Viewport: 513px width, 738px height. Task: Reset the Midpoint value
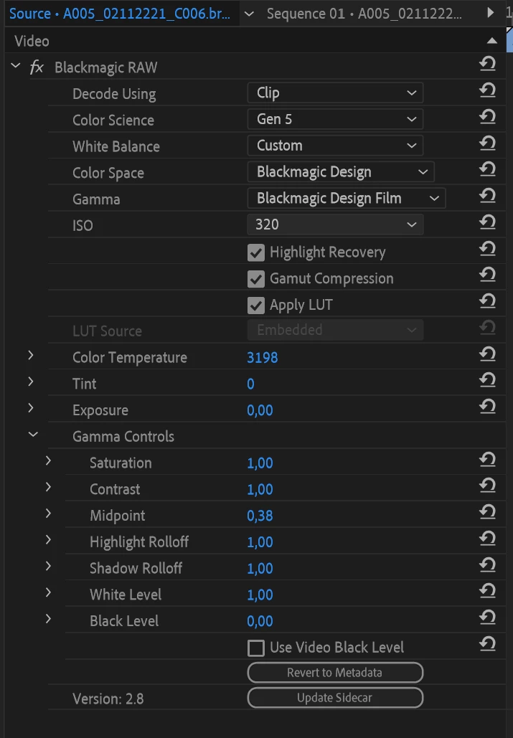pyautogui.click(x=488, y=511)
